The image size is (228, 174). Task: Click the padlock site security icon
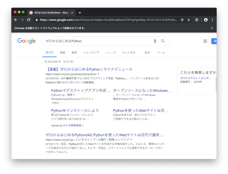click(37, 20)
